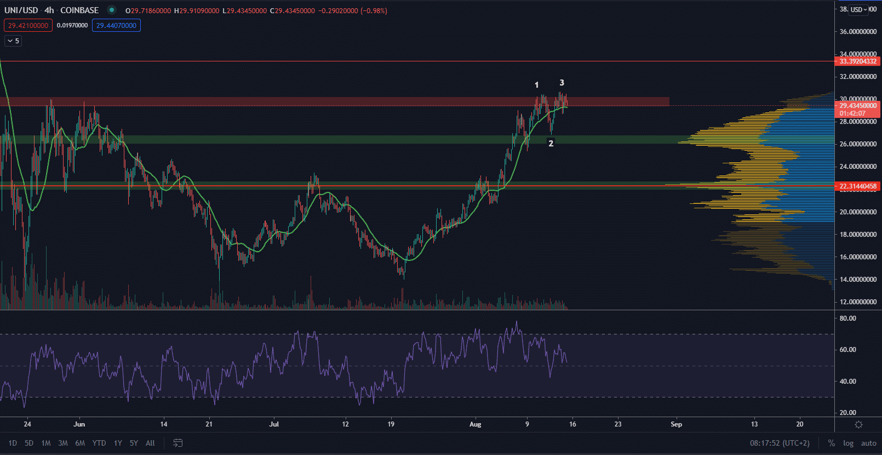The height and width of the screenshot is (455, 882).
Task: Click the wave label 2 marker
Action: tap(551, 143)
